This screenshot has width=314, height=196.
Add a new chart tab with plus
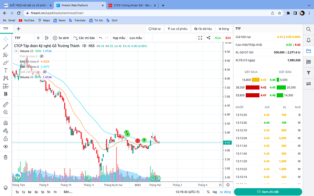pyautogui.click(x=18, y=29)
